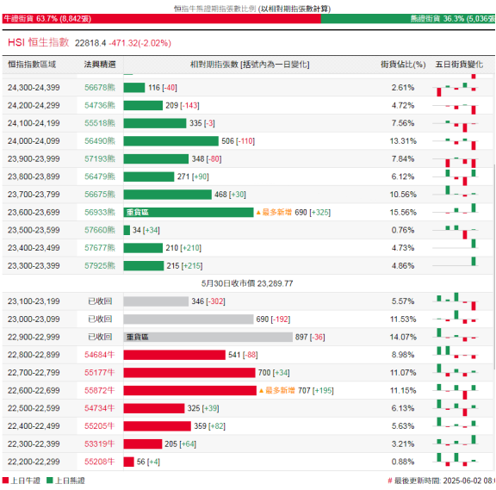Click the 五日街貨變化 column header
Image resolution: width=496 pixels, height=490 pixels.
[x=459, y=65]
